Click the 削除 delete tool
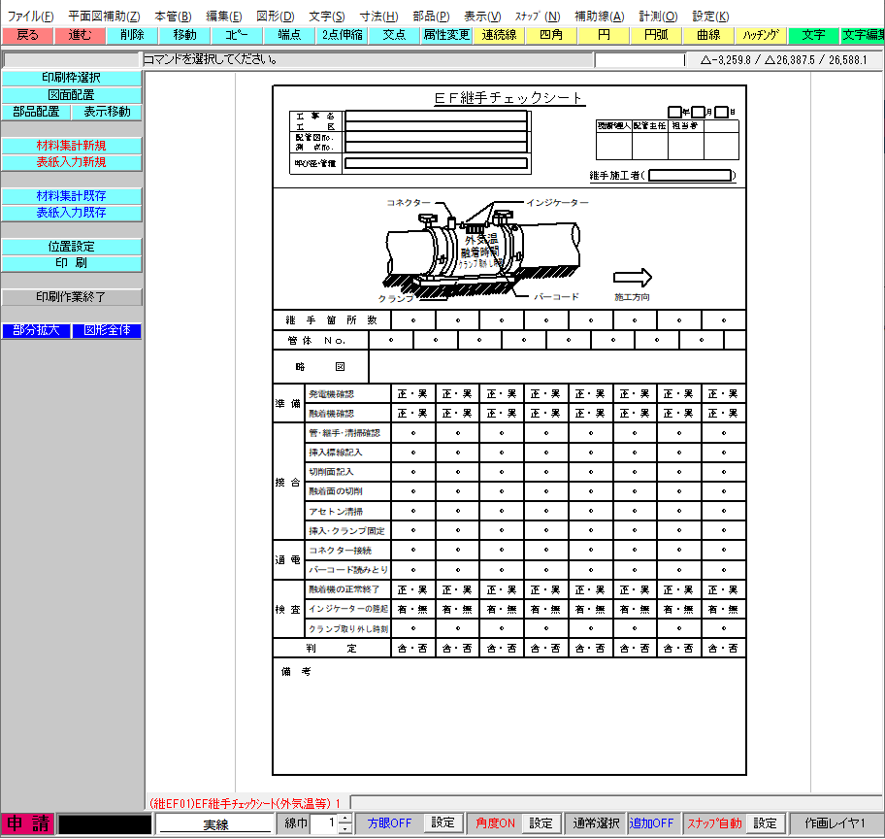The image size is (885, 839). coord(132,35)
